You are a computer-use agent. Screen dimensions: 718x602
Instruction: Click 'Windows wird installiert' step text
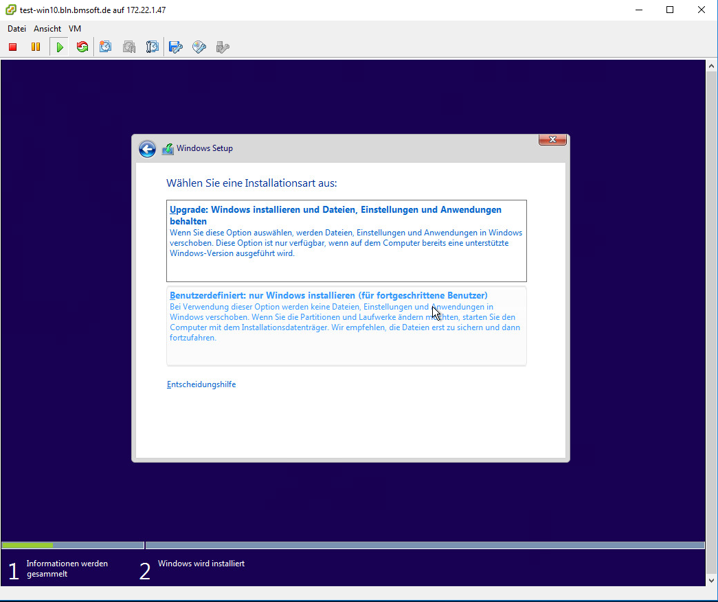pyautogui.click(x=201, y=564)
